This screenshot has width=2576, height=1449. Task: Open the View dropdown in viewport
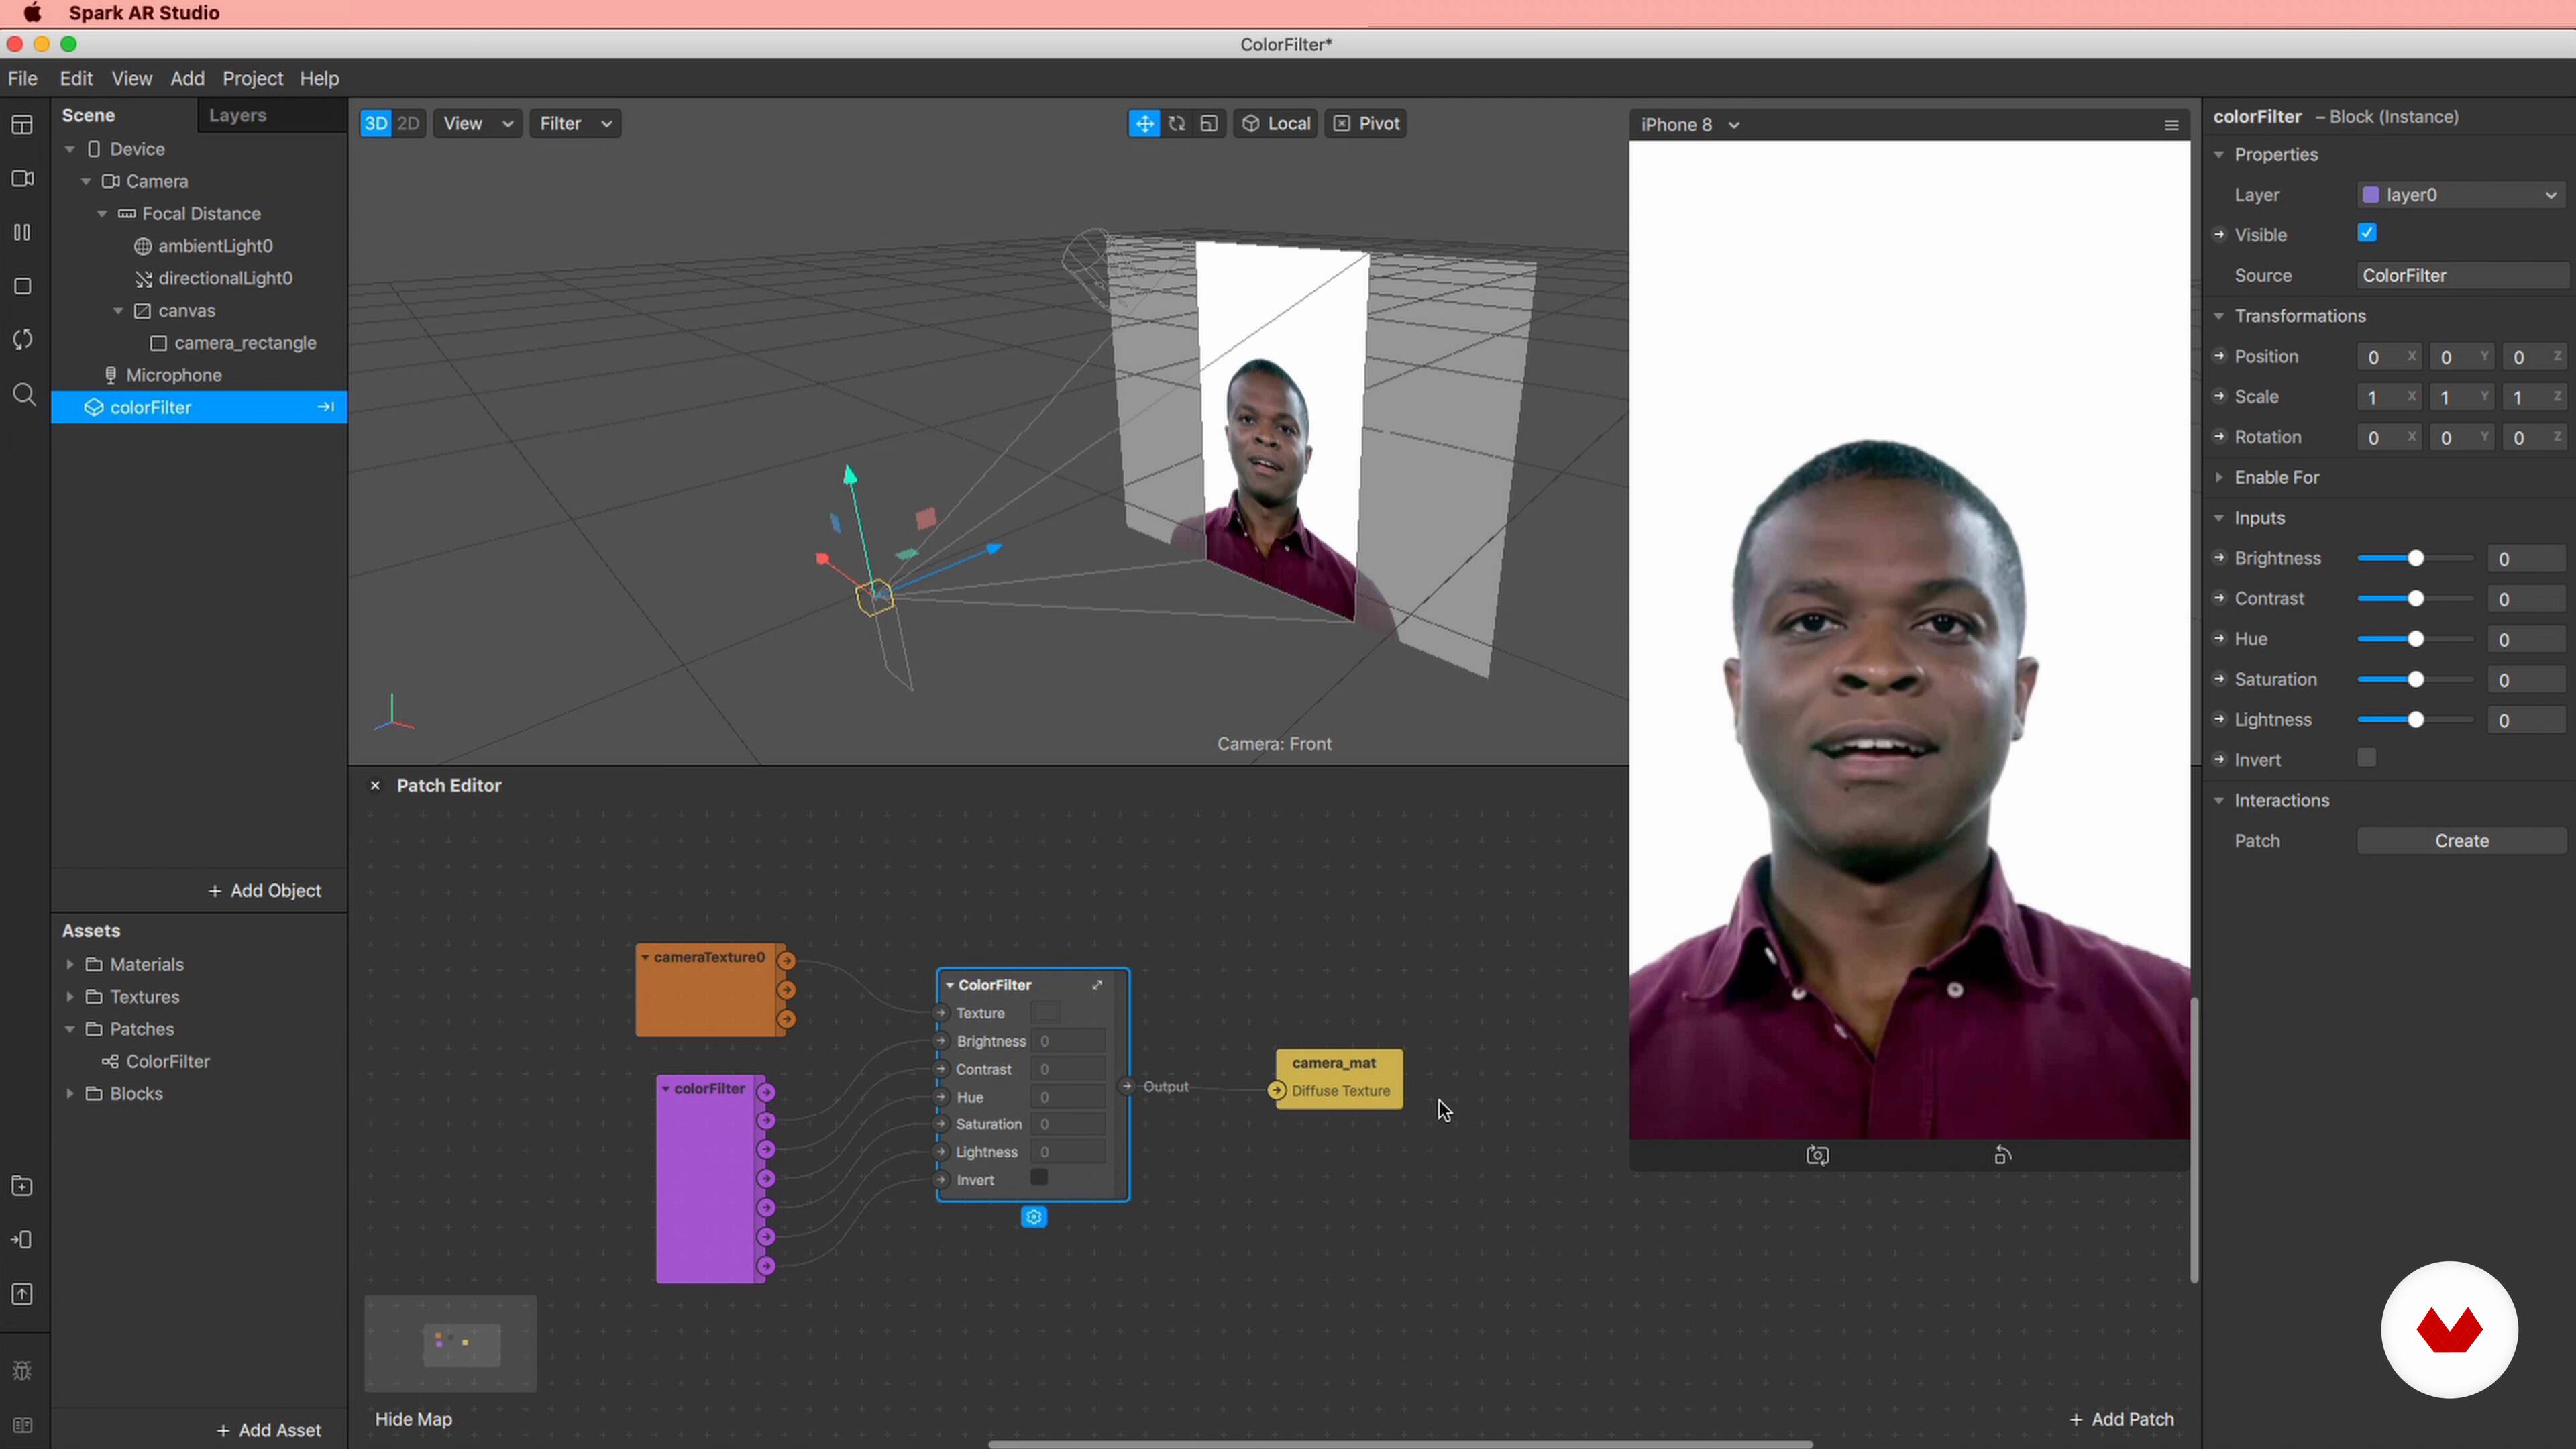pos(477,124)
